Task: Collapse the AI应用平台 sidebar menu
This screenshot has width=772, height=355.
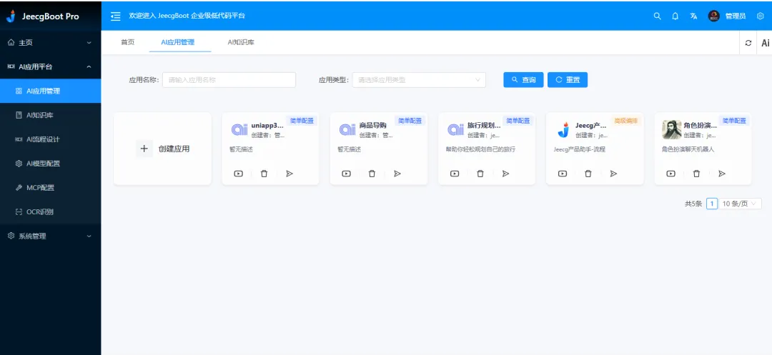Action: pos(50,67)
